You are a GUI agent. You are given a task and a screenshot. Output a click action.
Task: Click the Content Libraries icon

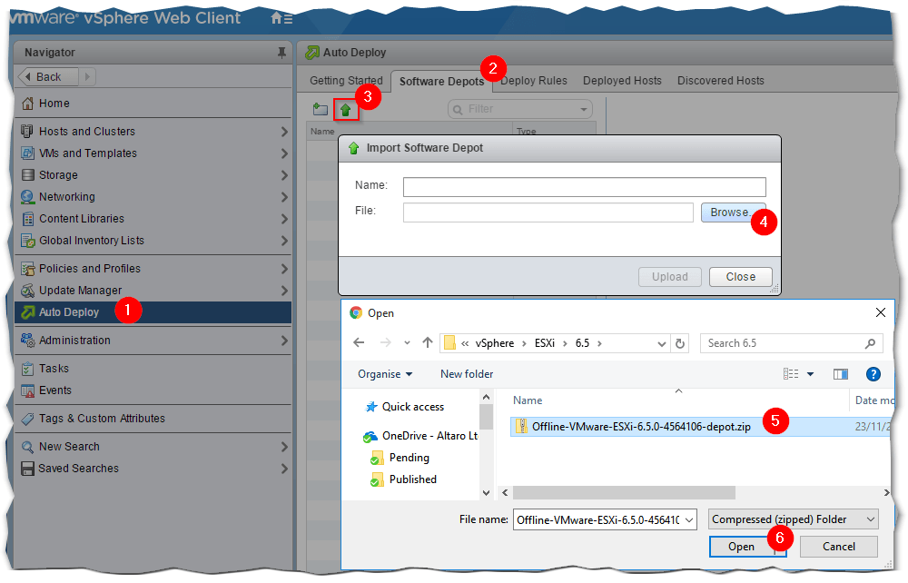[27, 219]
